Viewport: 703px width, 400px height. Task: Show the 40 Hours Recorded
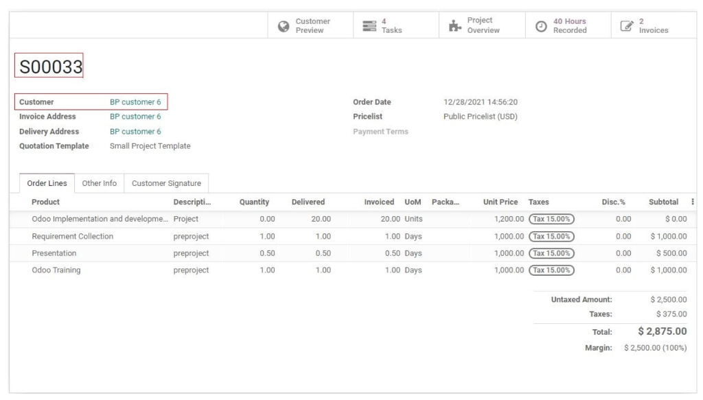(568, 25)
